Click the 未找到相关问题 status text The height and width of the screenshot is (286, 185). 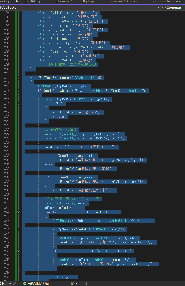[x=38, y=283]
